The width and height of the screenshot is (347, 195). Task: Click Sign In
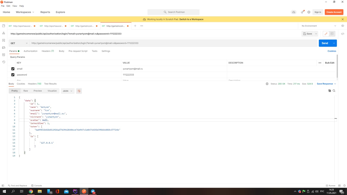(318, 12)
